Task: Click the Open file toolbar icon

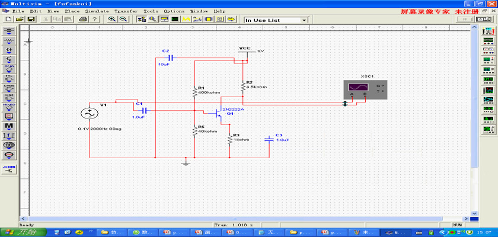Action: click(20, 20)
